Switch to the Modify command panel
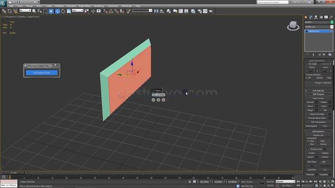This screenshot has height=188, width=335. (311, 17)
